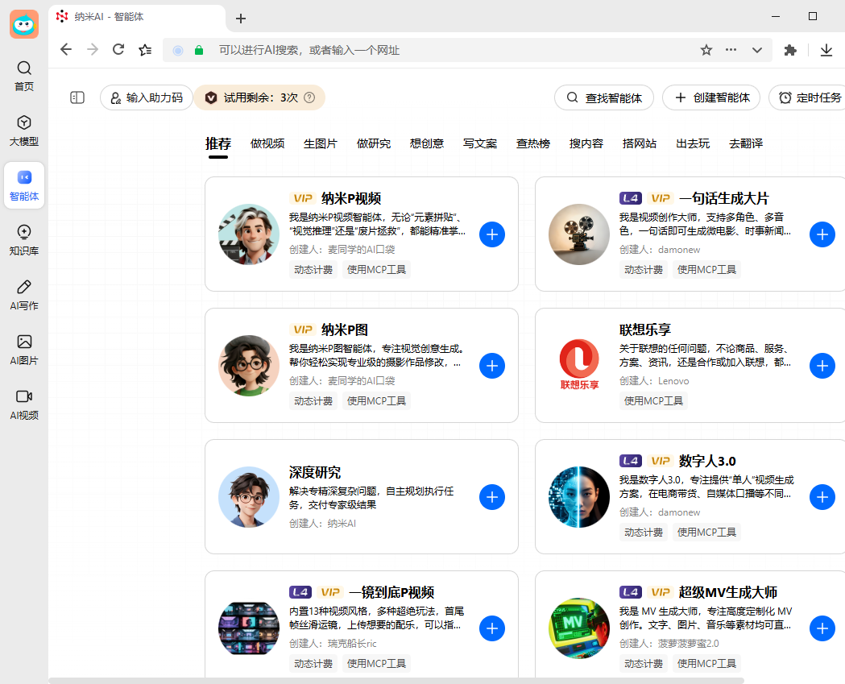The image size is (845, 684).
Task: Click the 超级MV生成大师 MV thumbnail
Action: coord(579,628)
